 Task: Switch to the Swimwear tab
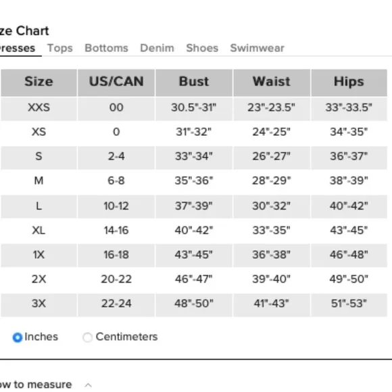pyautogui.click(x=258, y=48)
